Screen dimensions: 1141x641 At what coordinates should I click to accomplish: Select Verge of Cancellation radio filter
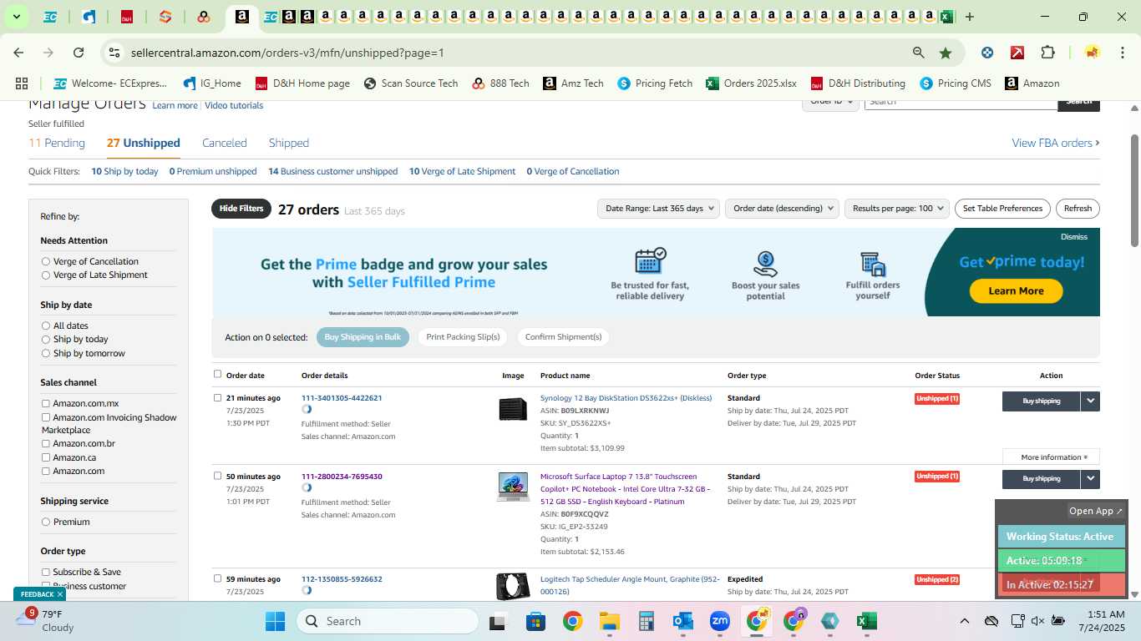(46, 261)
